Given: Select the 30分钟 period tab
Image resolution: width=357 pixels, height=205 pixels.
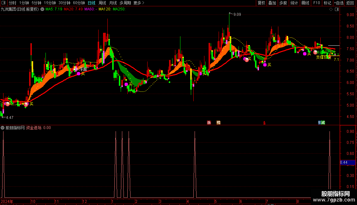Looking at the screenshot, I should pos(64,3).
